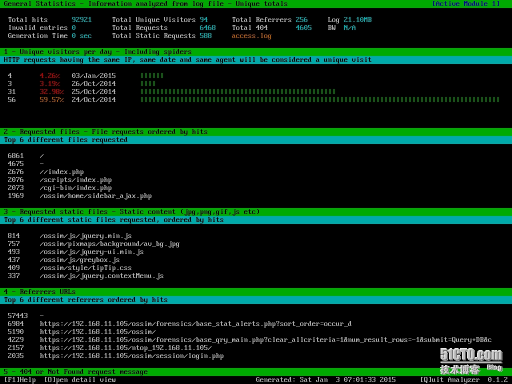Click the Invalid entries value 0
The height and width of the screenshot is (384, 512).
74,28
